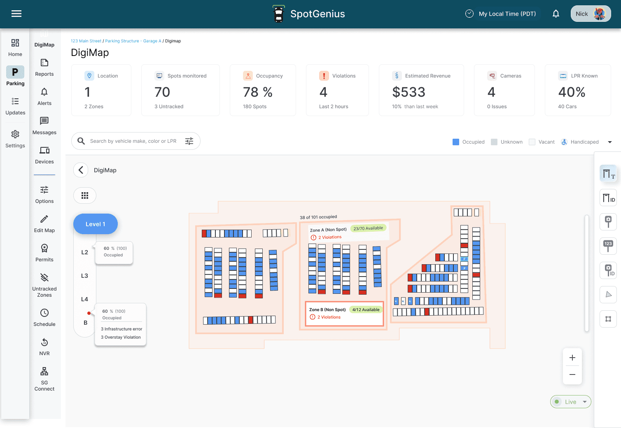Viewport: 621px width, 428px height.
Task: Toggle Vacant legend filter
Action: [542, 142]
